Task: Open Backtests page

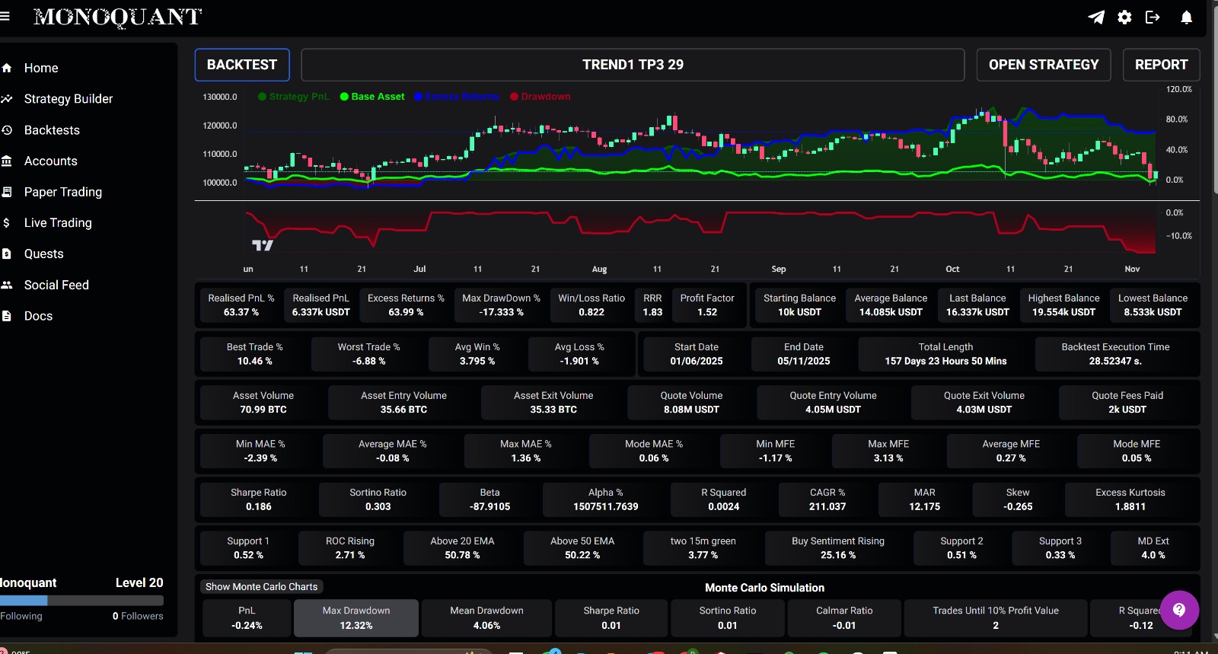Action: pyautogui.click(x=52, y=130)
